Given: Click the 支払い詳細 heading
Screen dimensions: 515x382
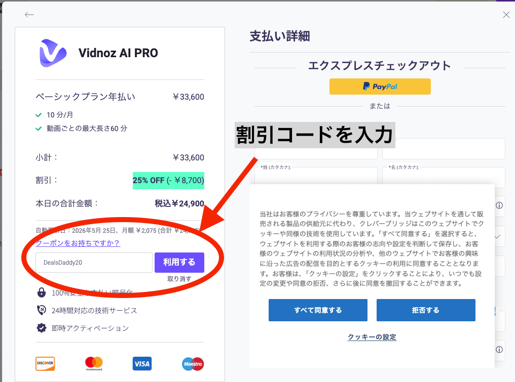Looking at the screenshot, I should coord(280,36).
